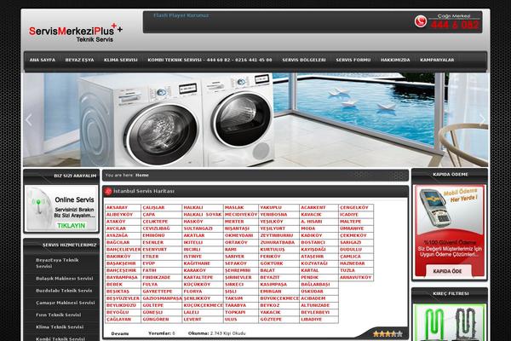Click the ServisMerkeziPlus logo

pos(76,32)
